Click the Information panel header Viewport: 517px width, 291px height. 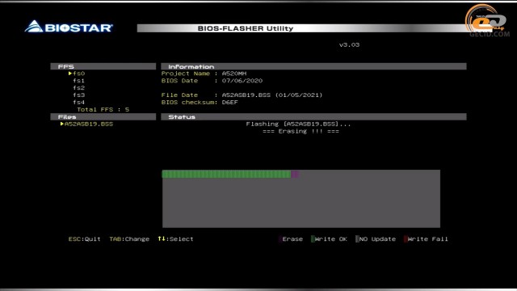pos(313,66)
